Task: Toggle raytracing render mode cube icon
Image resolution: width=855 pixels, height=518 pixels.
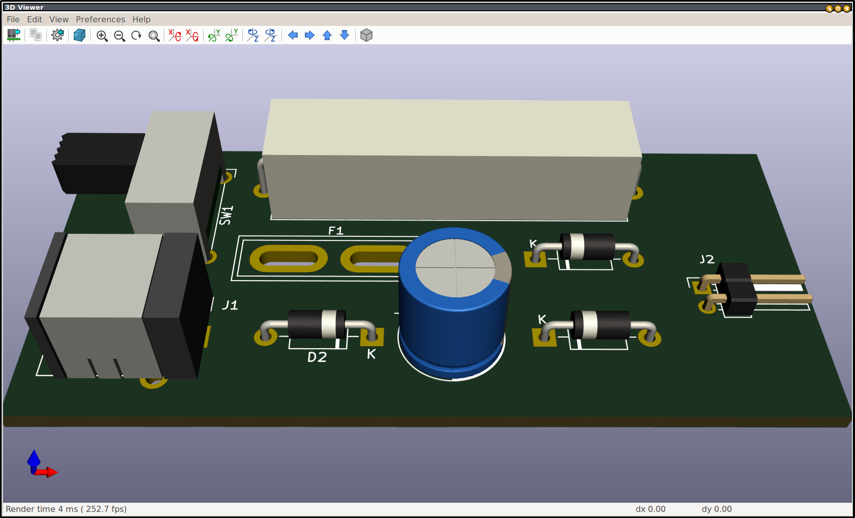Action: point(79,35)
